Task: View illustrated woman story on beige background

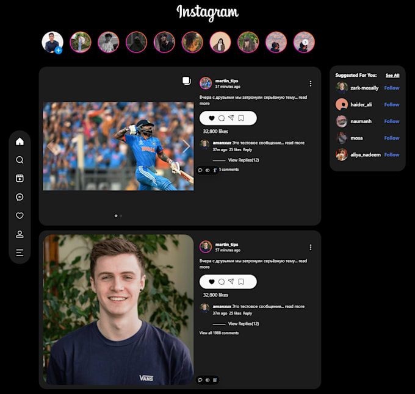Action: pos(220,42)
